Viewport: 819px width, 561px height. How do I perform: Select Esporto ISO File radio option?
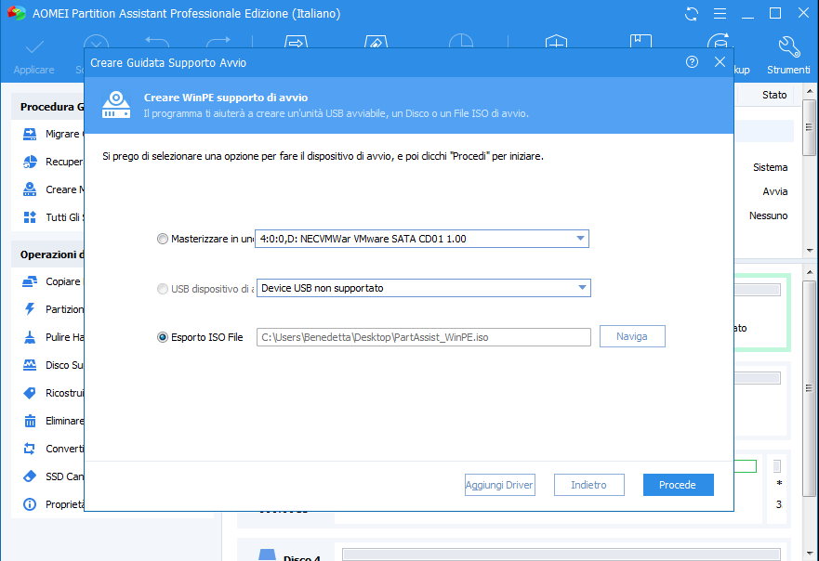pyautogui.click(x=163, y=337)
